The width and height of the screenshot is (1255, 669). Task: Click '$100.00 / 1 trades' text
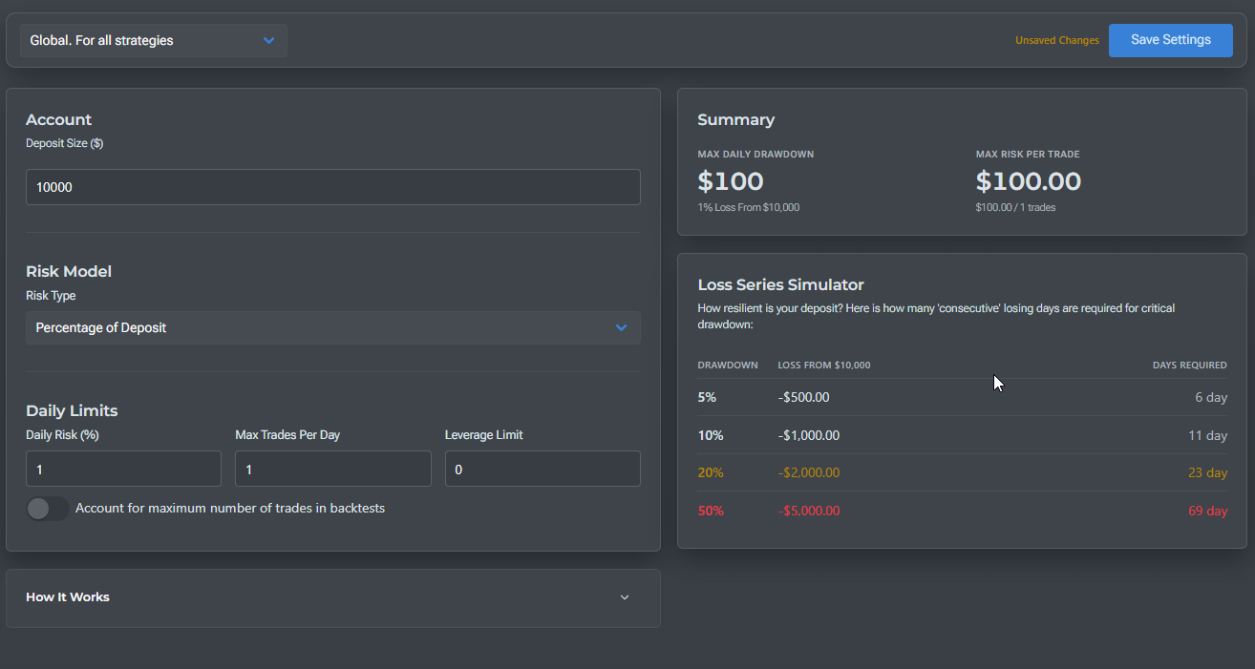click(x=1015, y=207)
